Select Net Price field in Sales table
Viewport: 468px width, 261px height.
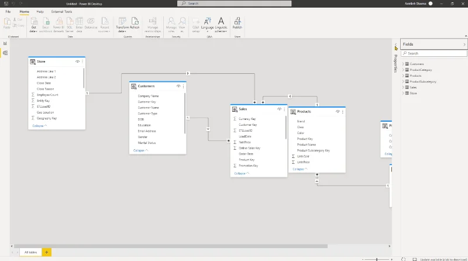pos(245,142)
